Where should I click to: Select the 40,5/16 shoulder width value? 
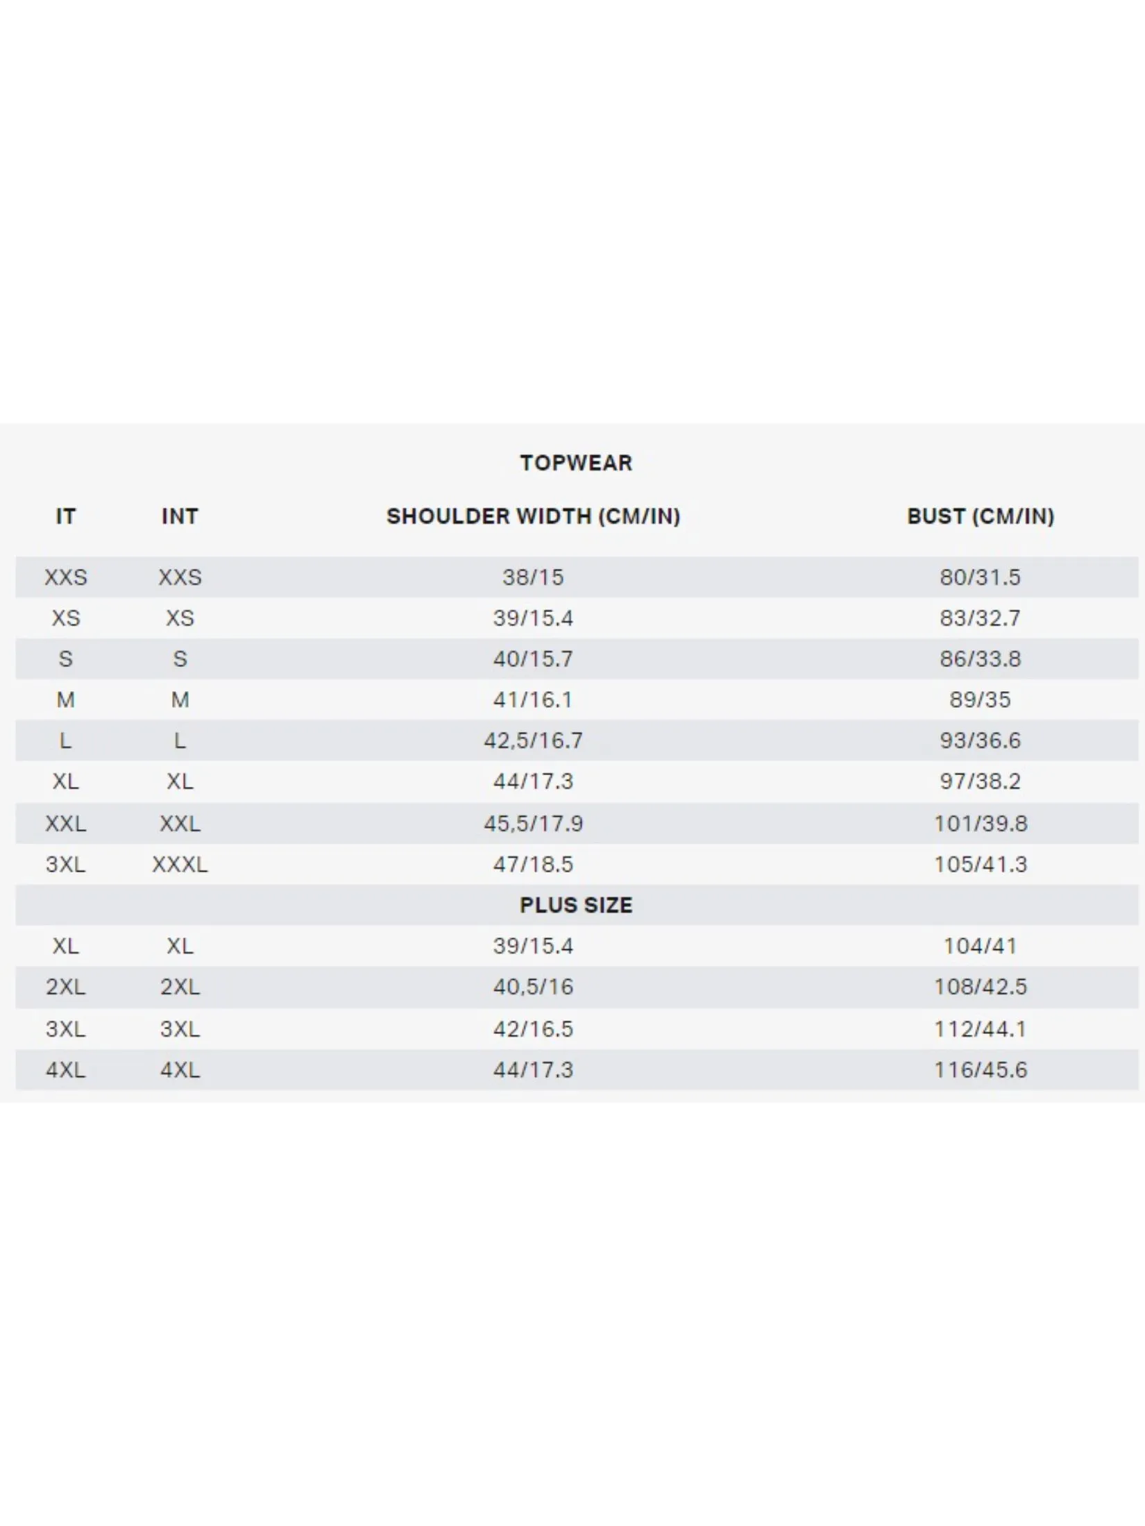click(x=533, y=987)
